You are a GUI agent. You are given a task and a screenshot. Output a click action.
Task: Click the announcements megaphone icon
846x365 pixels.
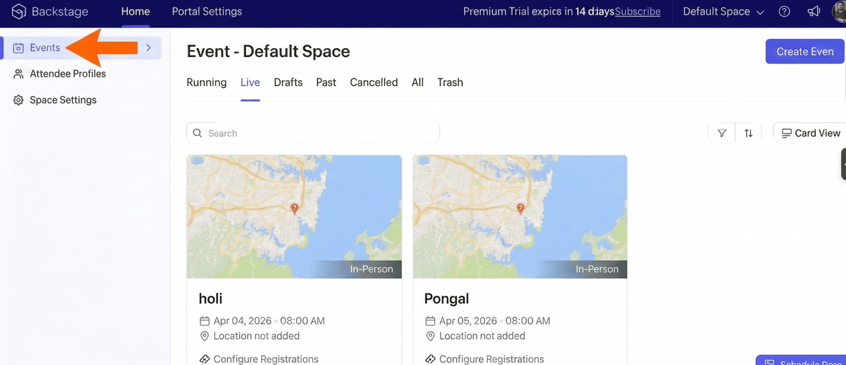click(x=814, y=11)
